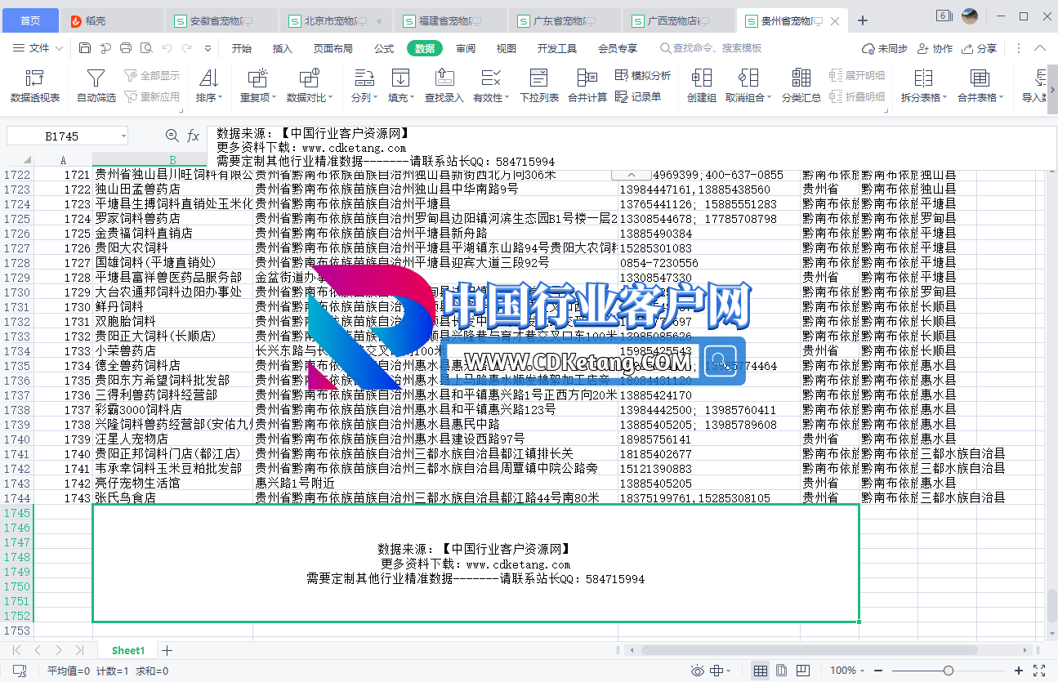This screenshot has width=1058, height=682.
Task: Open the 记录单 record form
Action: pyautogui.click(x=638, y=96)
